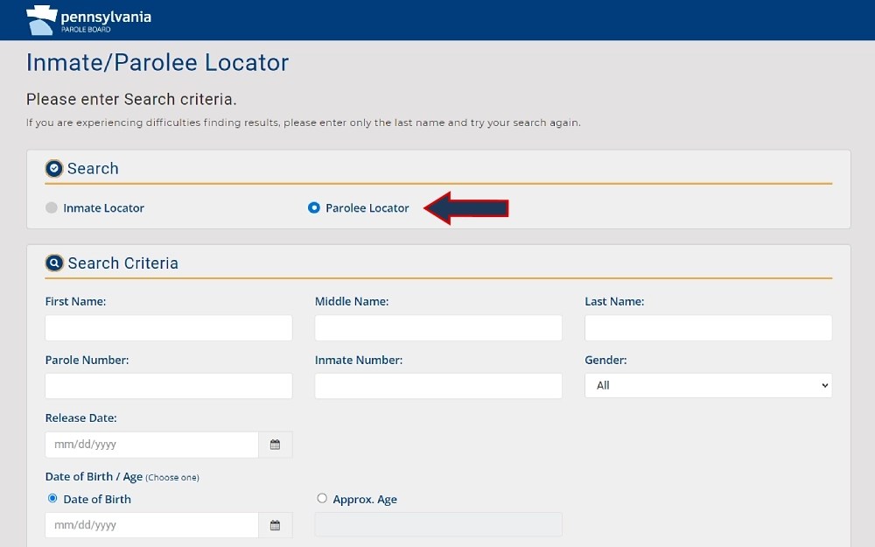Click the Please enter Search criteria heading
This screenshot has height=547, width=875.
130,99
